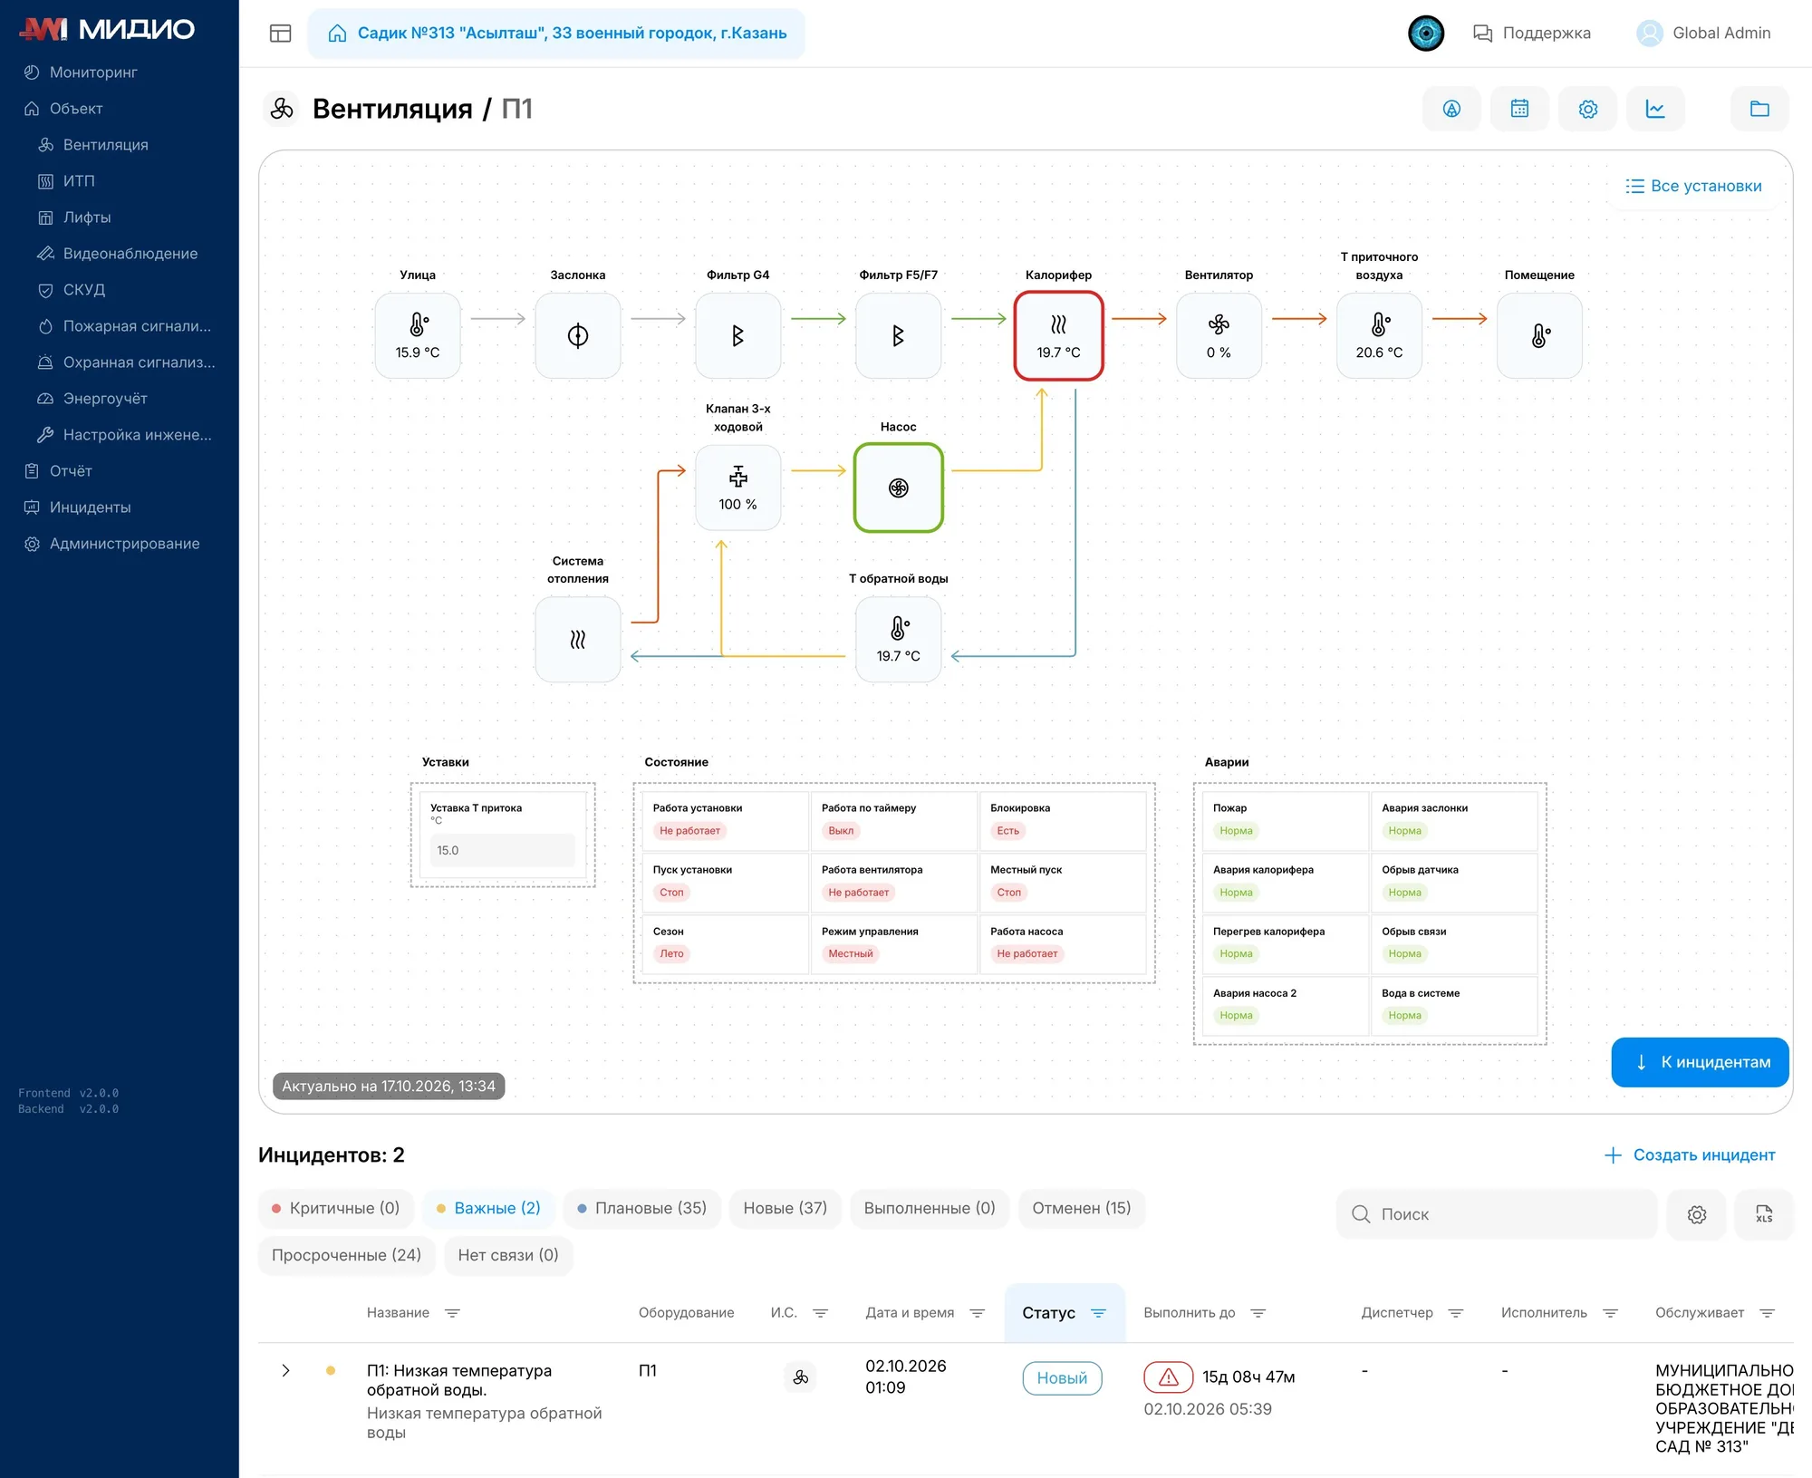Select the Т обратной воды sensor node
This screenshot has height=1478, width=1812.
tap(898, 639)
